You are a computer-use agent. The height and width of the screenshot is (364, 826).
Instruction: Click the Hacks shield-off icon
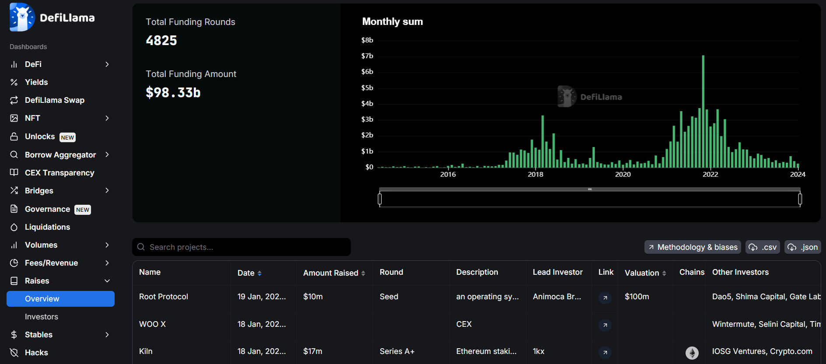14,353
